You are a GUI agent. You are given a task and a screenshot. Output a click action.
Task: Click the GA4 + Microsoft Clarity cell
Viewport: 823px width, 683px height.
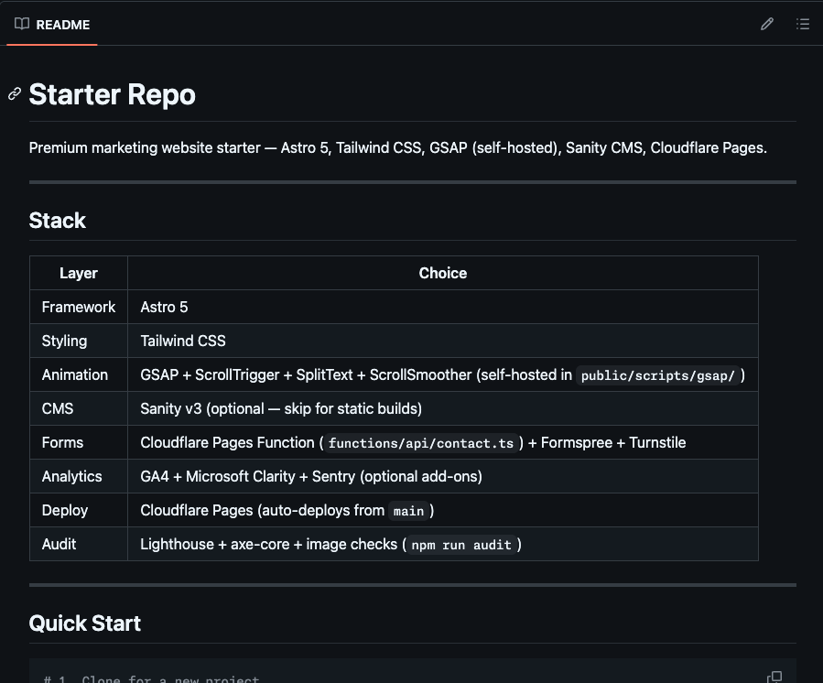[443, 476]
